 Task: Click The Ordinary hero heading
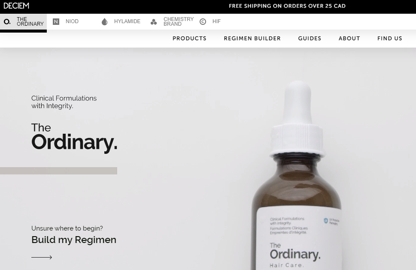(74, 137)
